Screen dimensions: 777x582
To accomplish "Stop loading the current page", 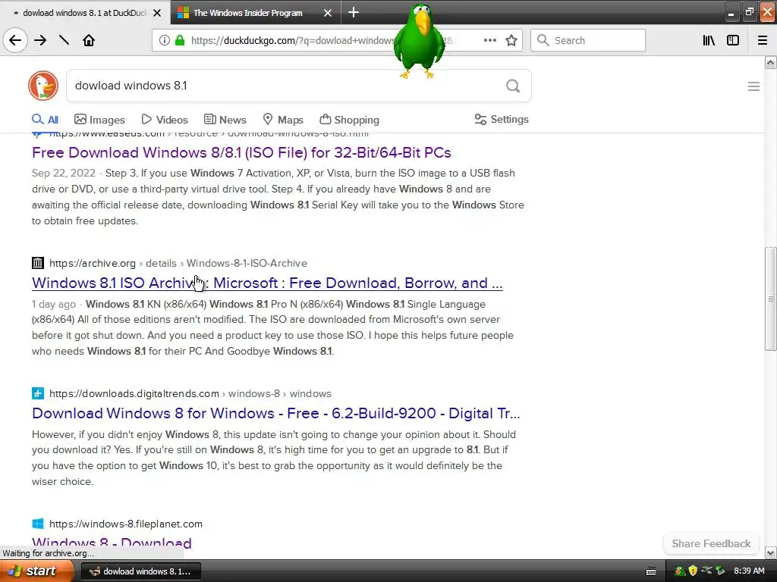I will click(x=64, y=40).
